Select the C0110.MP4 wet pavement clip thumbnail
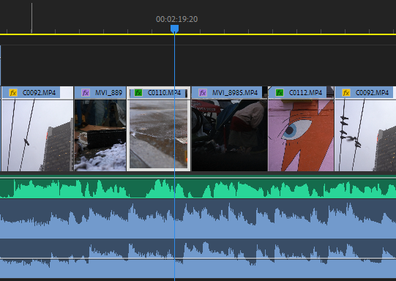396x281 pixels. (x=158, y=134)
